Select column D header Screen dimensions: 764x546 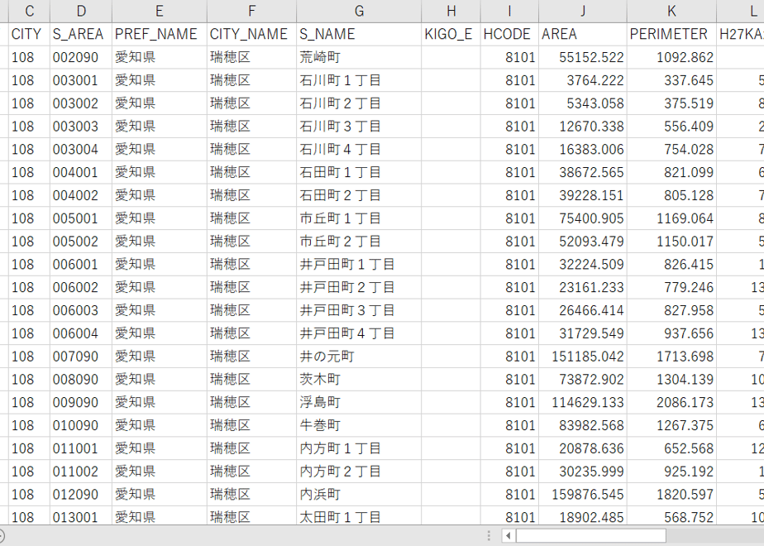point(81,11)
